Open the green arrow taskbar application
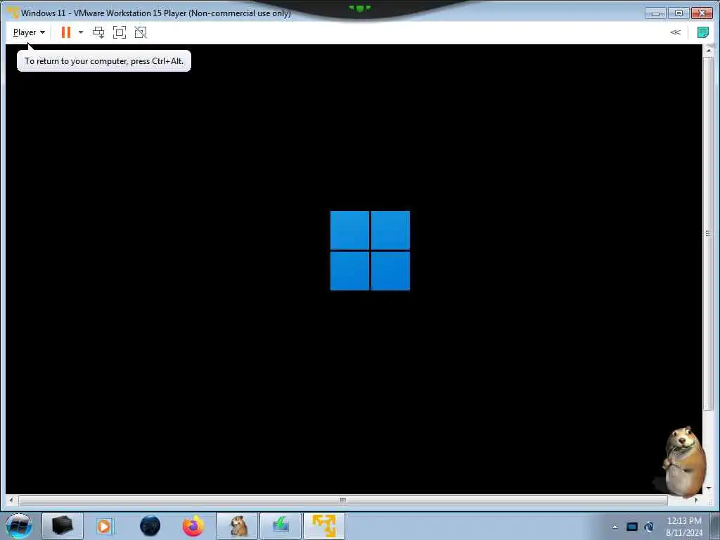 [281, 526]
